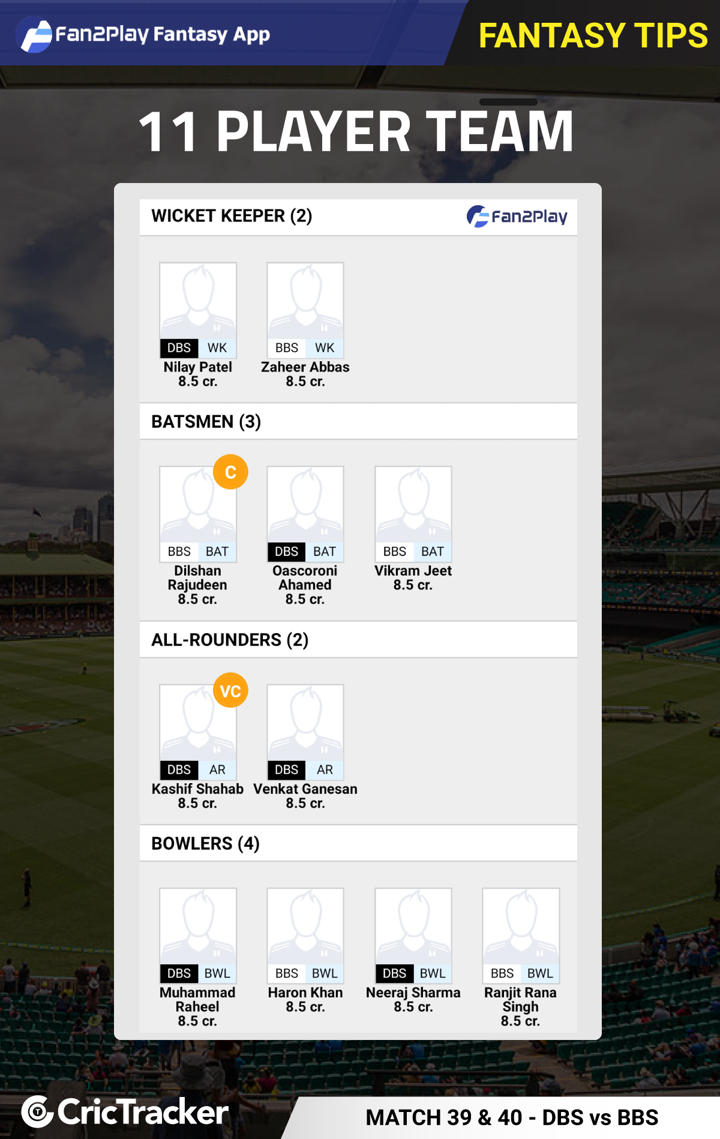Click the Fan2Play Fantasy App logo icon
Screen dimensions: 720x1139
click(x=36, y=34)
